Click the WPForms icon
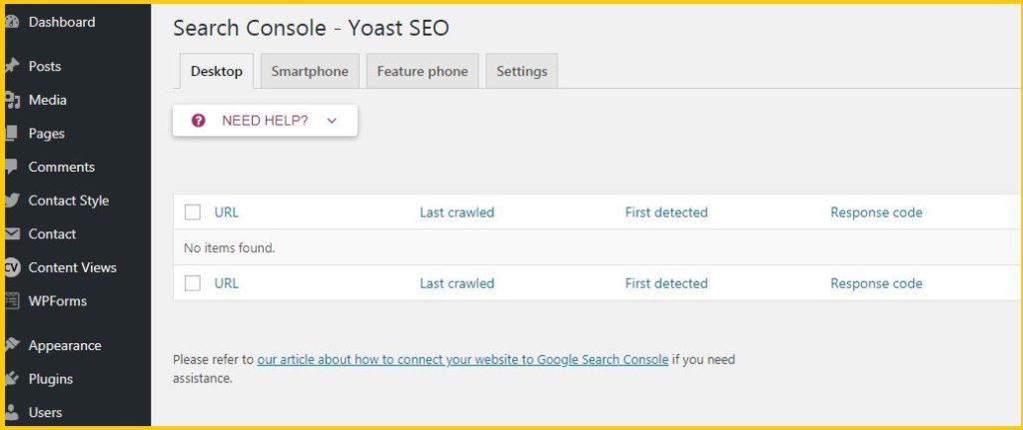 [x=12, y=301]
